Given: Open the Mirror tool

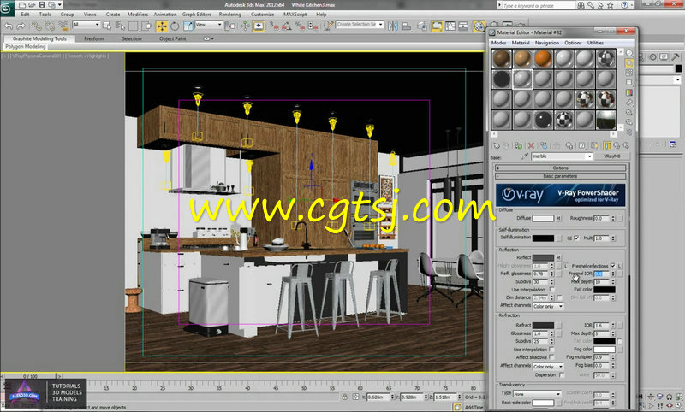Looking at the screenshot, I should [x=393, y=26].
